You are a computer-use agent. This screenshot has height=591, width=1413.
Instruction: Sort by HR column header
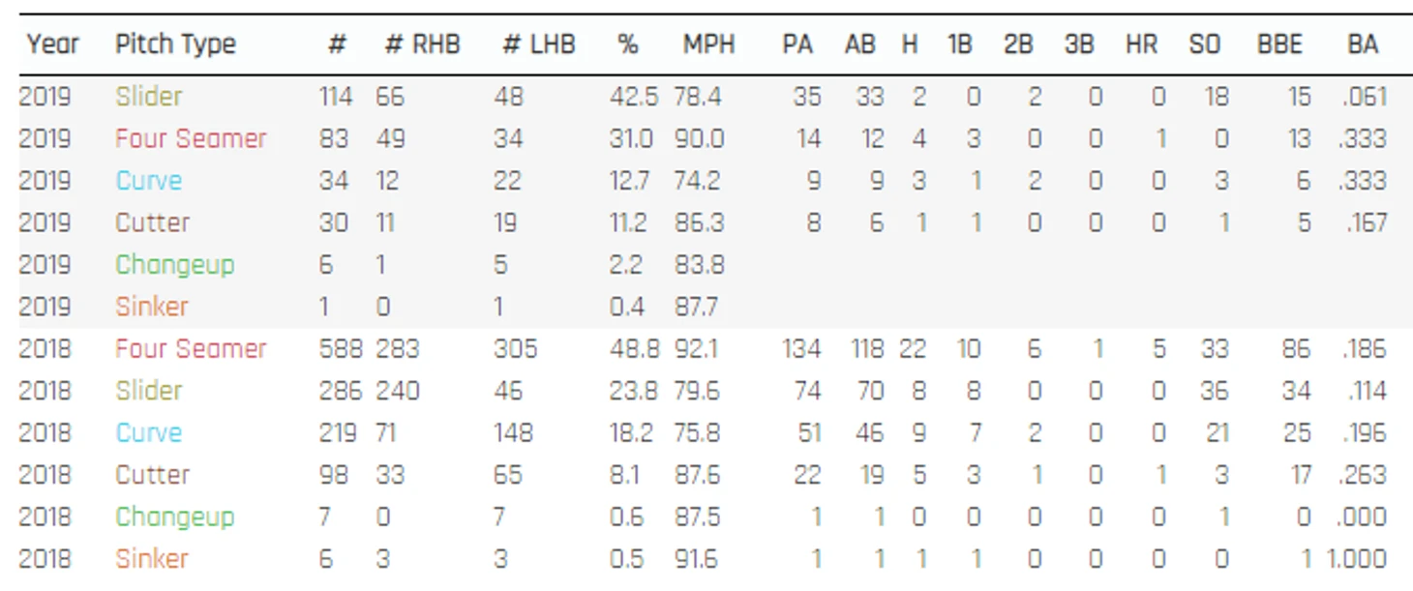pos(1141,44)
